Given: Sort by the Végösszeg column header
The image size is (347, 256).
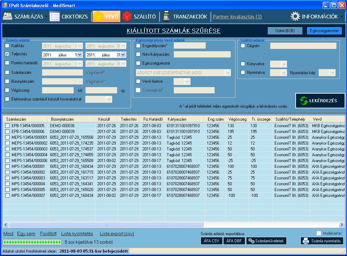Looking at the screenshot, I should click(237, 119).
